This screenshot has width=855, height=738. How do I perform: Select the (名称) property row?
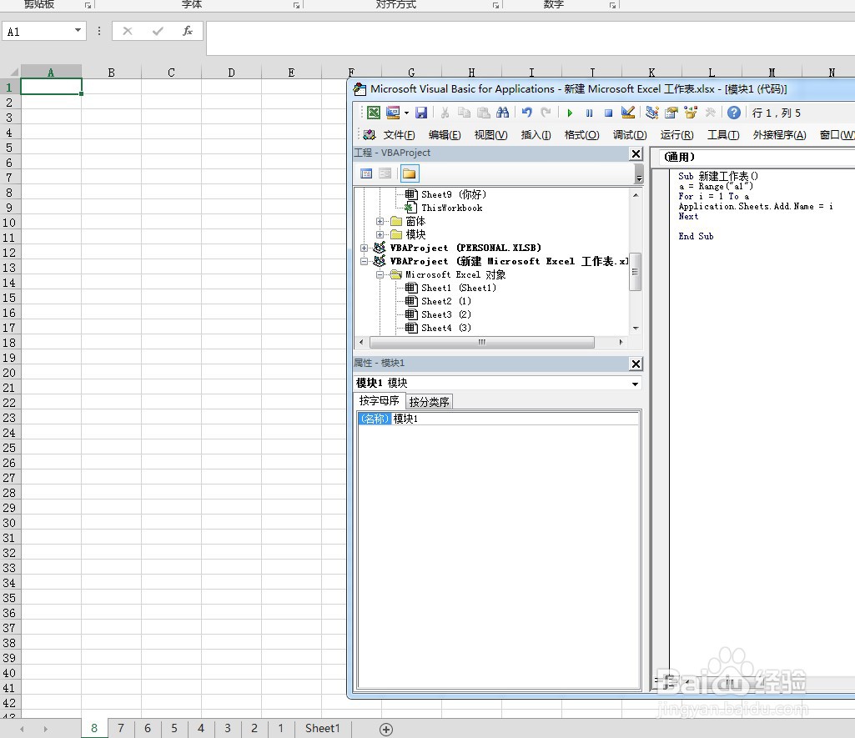tap(498, 419)
